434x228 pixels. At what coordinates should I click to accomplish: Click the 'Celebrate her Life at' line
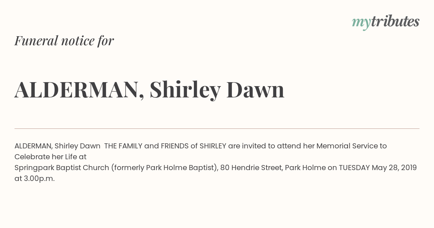point(51,157)
